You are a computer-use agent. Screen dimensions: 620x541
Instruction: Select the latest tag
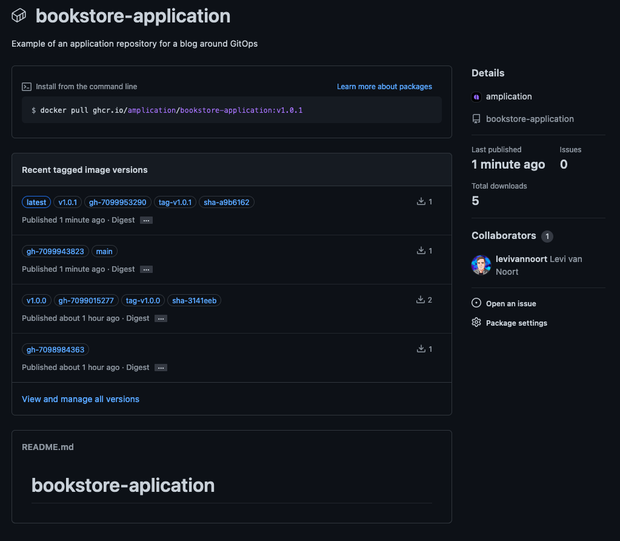[36, 202]
